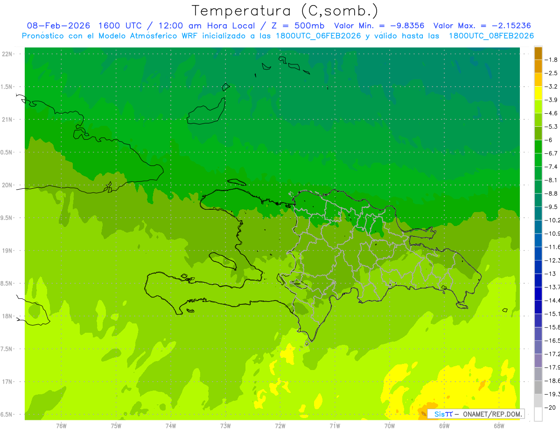
Task: Click the -6 colorbar value
Action: pyautogui.click(x=550, y=140)
